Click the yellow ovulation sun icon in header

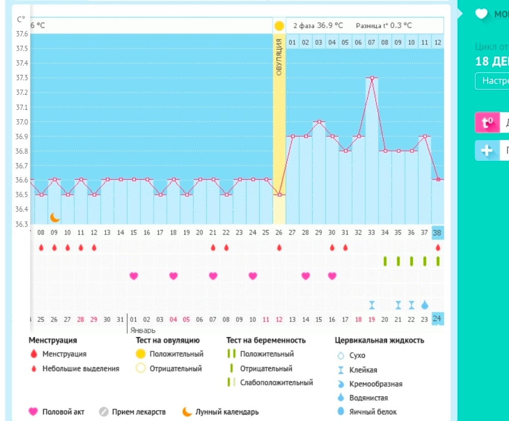point(279,25)
